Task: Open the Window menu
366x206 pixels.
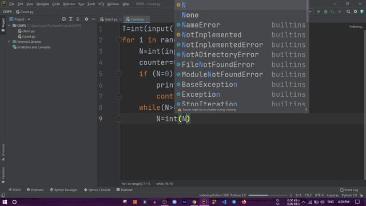Action: coord(113,4)
